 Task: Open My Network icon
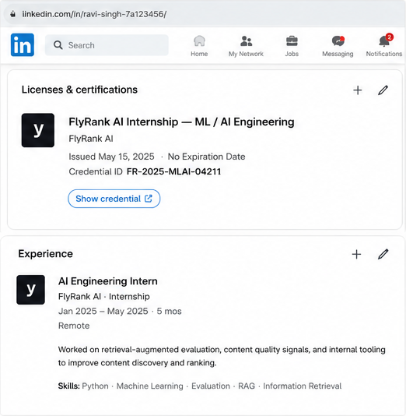point(246,41)
